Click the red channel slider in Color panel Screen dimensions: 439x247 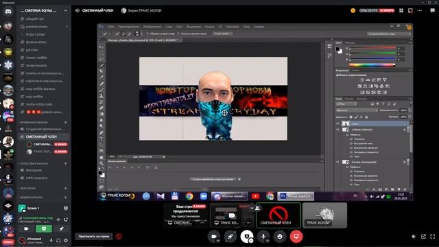(x=372, y=48)
